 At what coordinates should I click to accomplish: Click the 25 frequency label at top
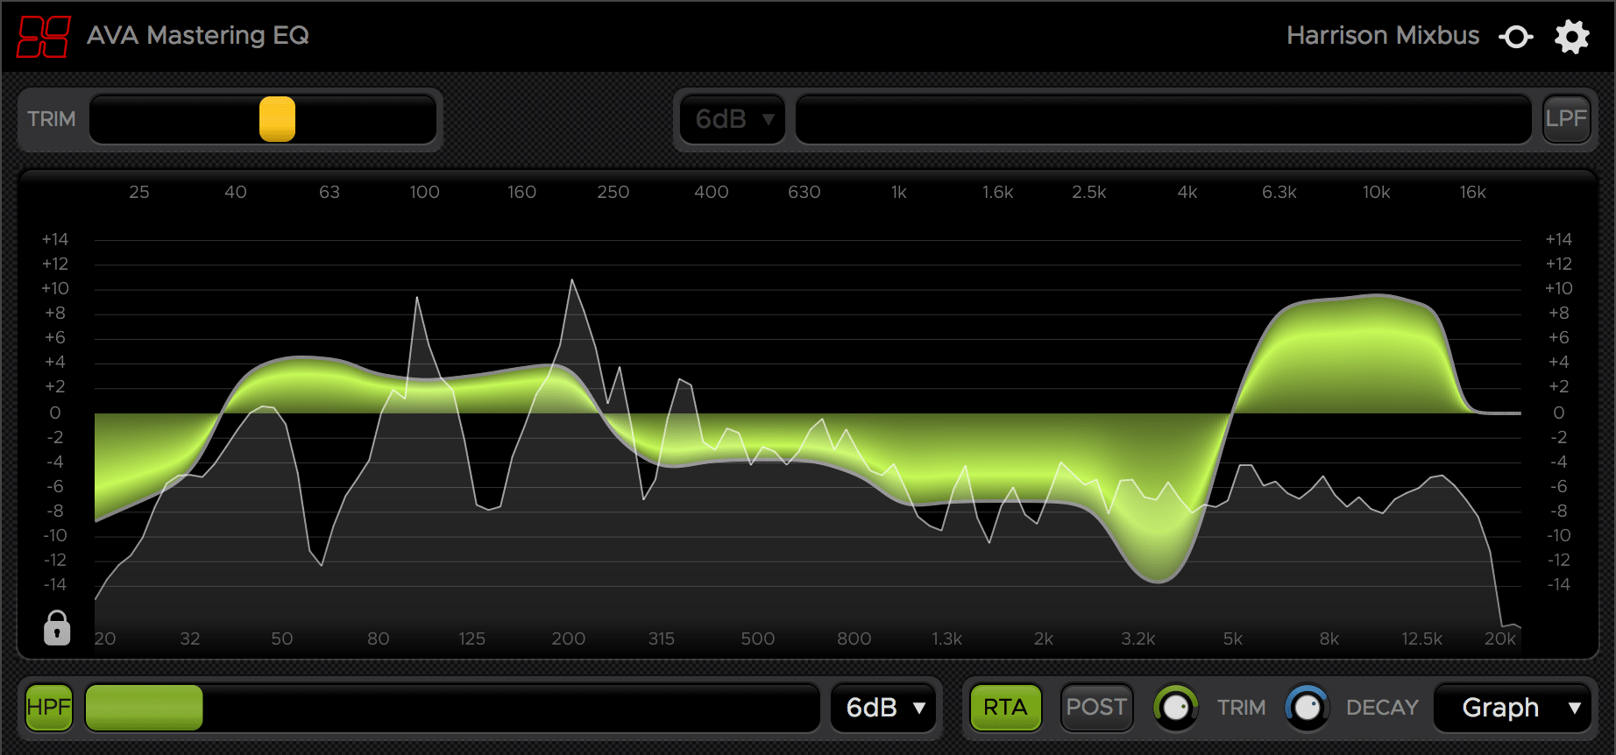139,192
